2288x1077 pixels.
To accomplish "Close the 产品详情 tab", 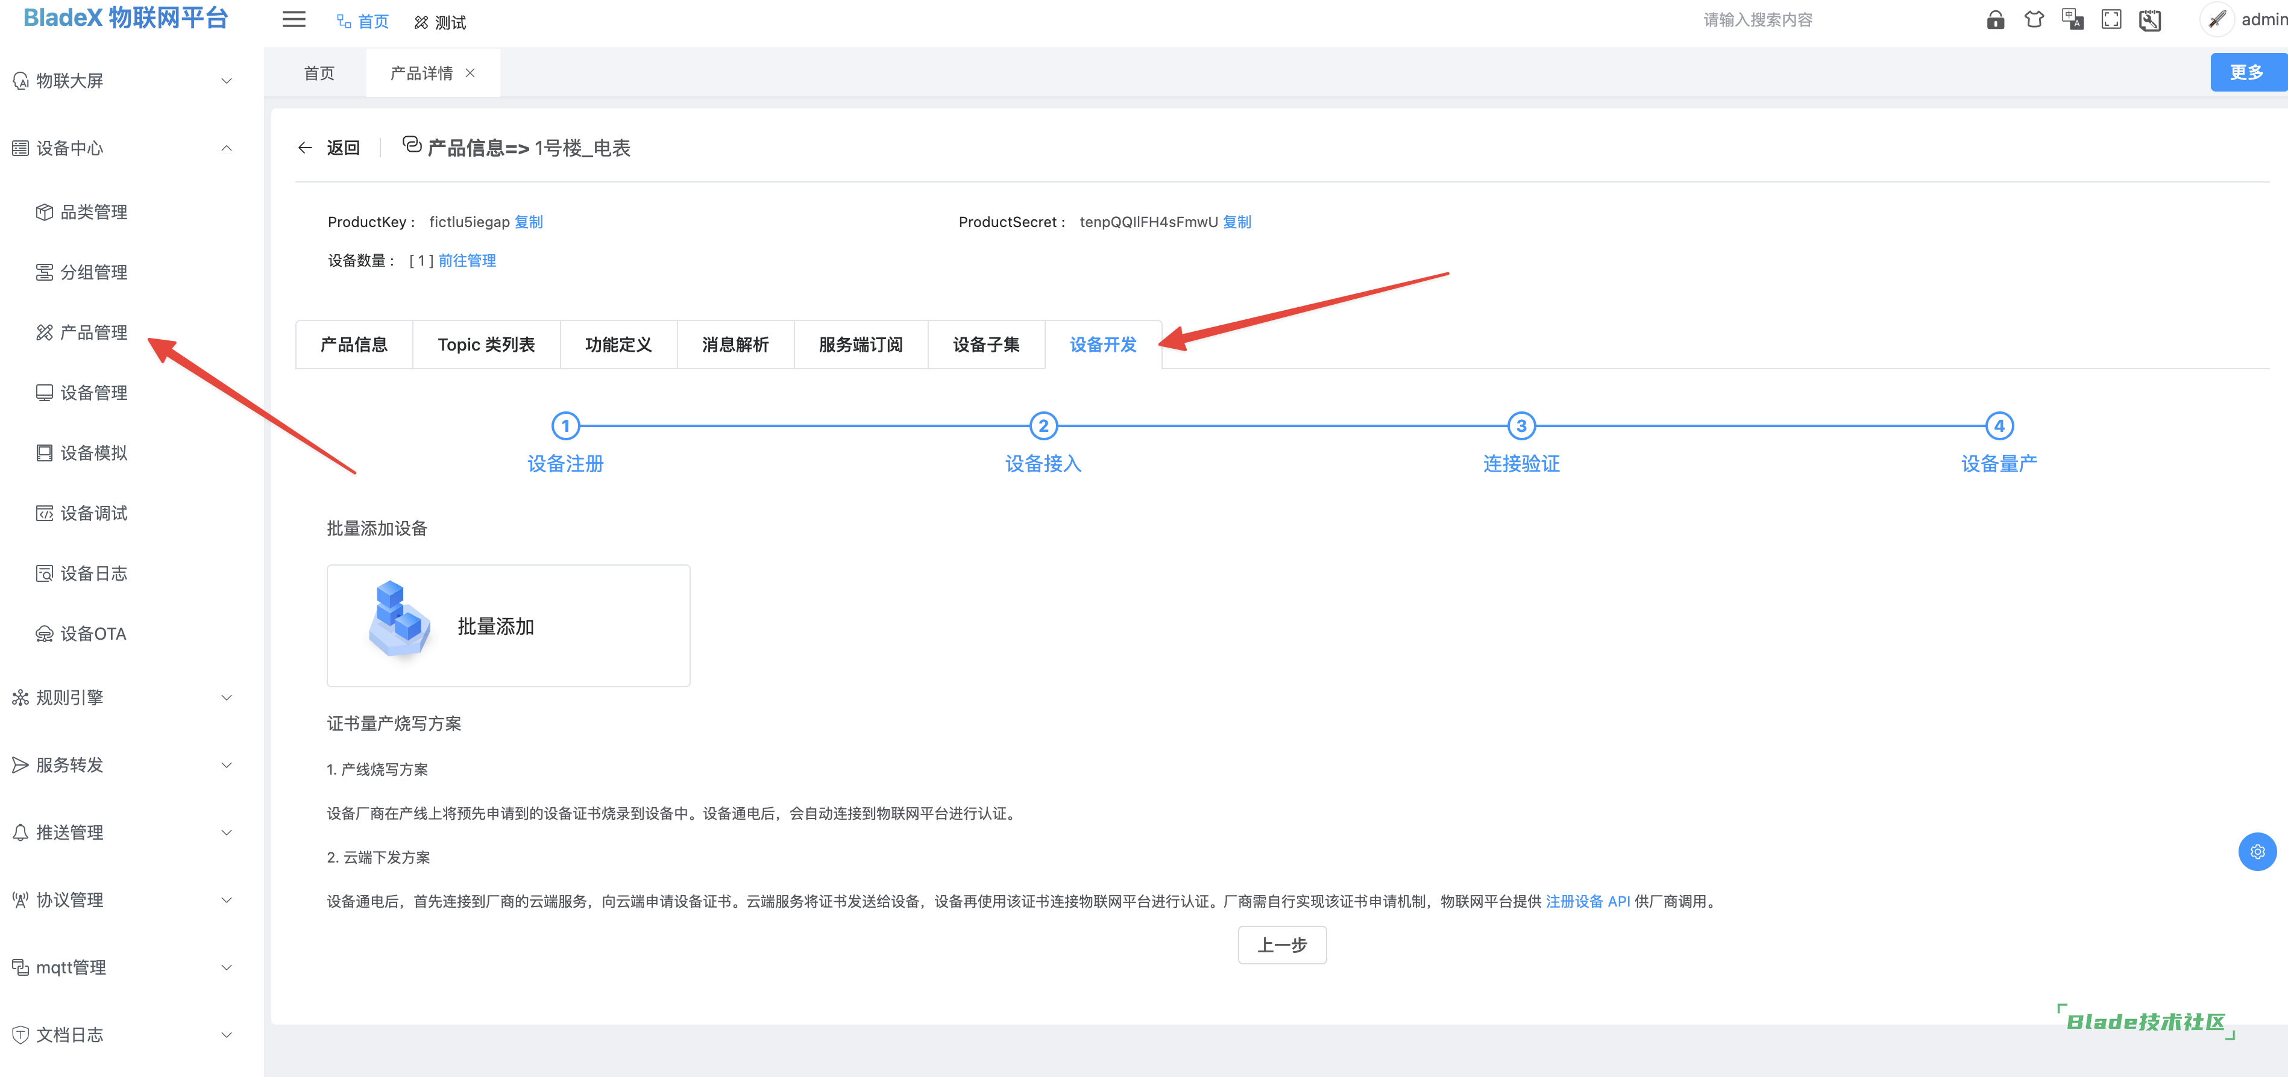I will (x=471, y=73).
